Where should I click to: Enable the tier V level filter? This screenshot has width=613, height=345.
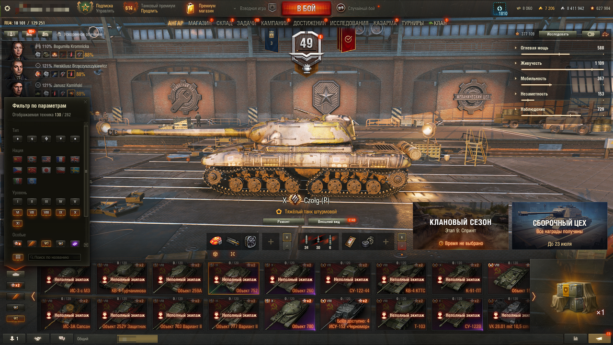point(75,202)
